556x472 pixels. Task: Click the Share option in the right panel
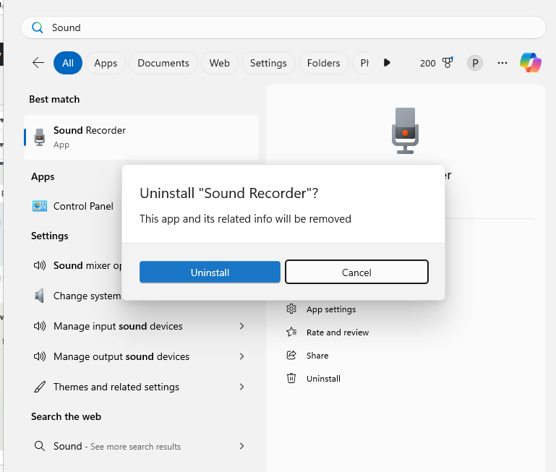[317, 356]
